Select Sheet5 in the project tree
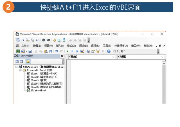This screenshot has height=127, width=180. point(45,87)
